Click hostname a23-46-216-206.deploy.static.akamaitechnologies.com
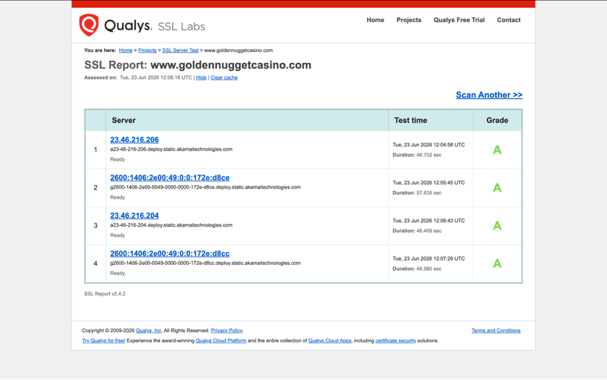 pos(171,149)
